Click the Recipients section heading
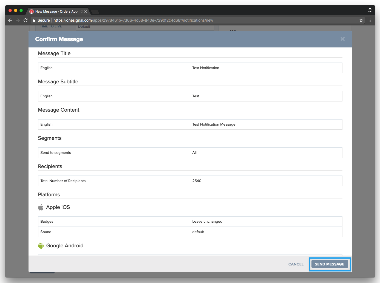 point(50,166)
